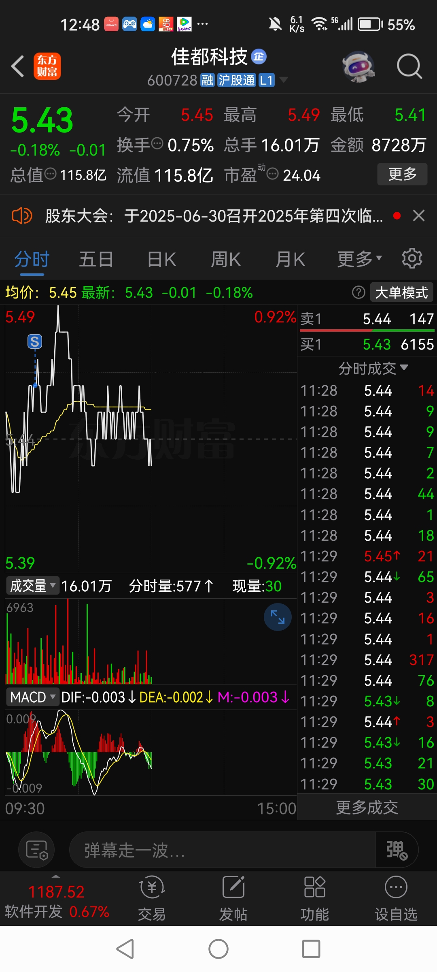Open the 软件开发 sector index

57,901
